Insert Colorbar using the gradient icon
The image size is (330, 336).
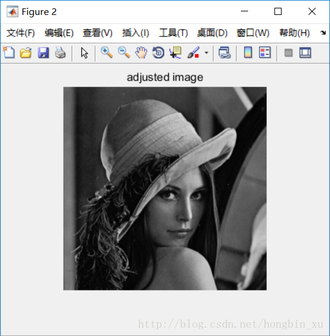click(248, 53)
